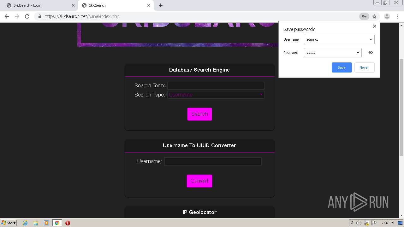This screenshot has height=227, width=404.
Task: Reload the SkidSearch panel page
Action: click(x=27, y=16)
